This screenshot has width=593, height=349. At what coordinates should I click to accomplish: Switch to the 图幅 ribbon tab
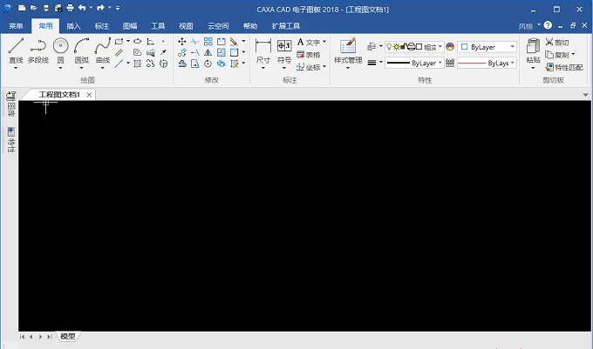[x=130, y=26]
